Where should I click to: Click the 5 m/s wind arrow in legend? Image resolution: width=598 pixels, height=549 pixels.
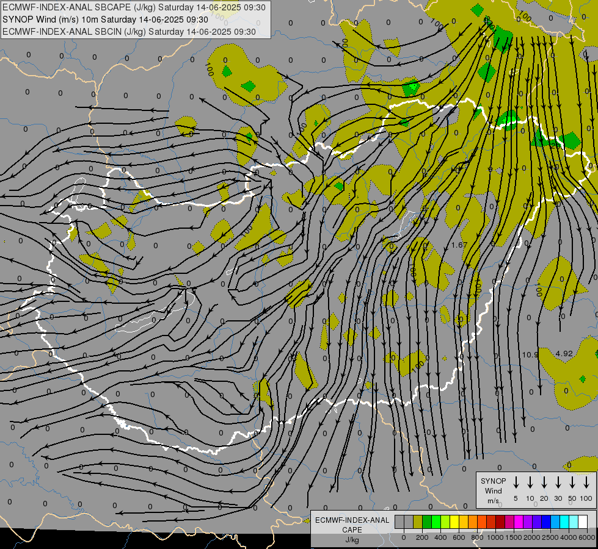click(516, 483)
